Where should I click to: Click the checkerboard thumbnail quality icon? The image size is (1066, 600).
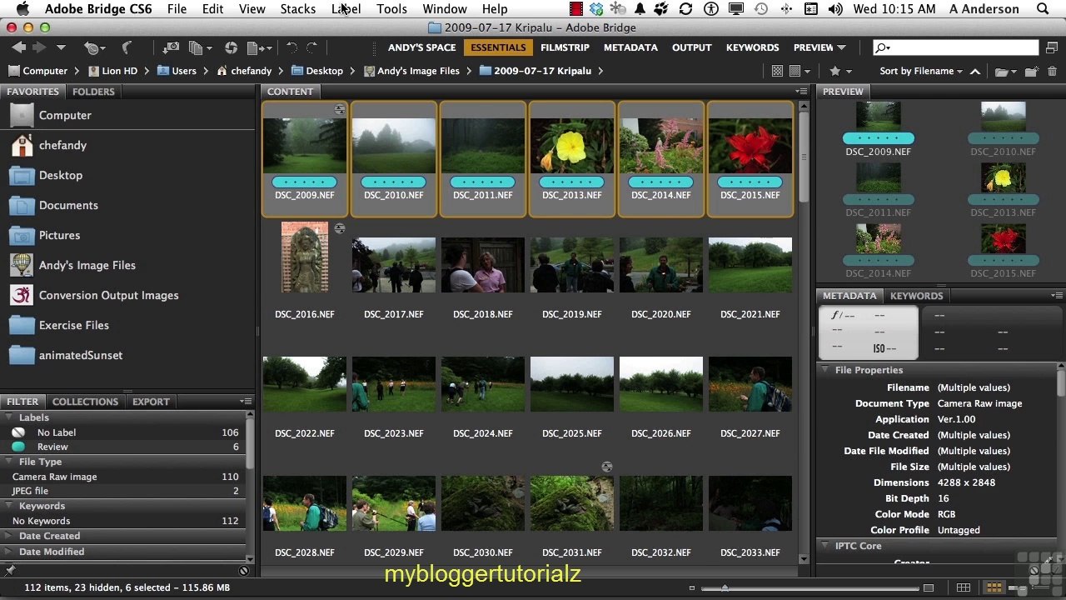778,71
